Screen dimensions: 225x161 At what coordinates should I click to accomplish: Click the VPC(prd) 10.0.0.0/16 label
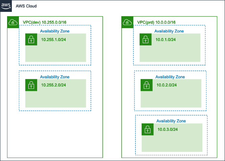[156, 22]
